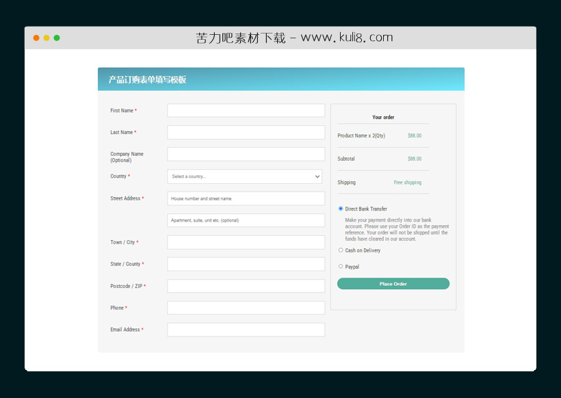This screenshot has height=398, width=561.
Task: Click into the Last Name field
Action: coord(246,133)
